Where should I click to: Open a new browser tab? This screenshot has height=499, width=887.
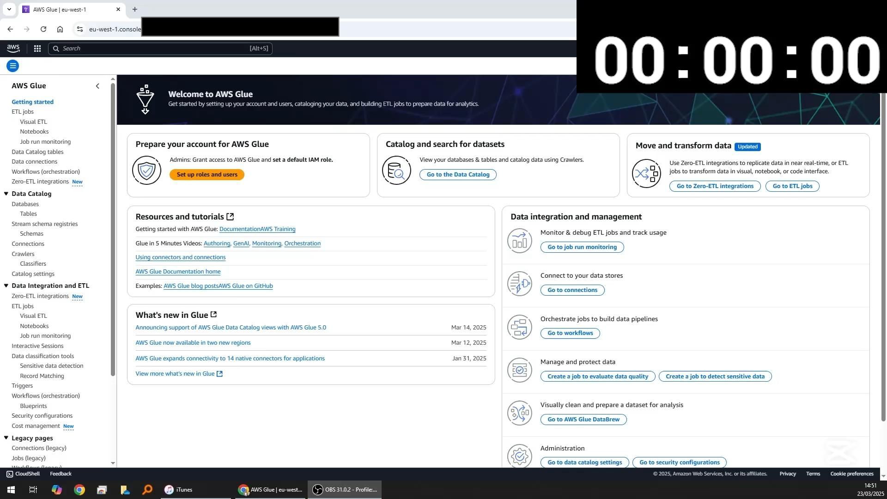pyautogui.click(x=135, y=9)
